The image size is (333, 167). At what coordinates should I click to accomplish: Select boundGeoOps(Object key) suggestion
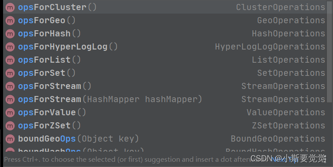click(165, 139)
